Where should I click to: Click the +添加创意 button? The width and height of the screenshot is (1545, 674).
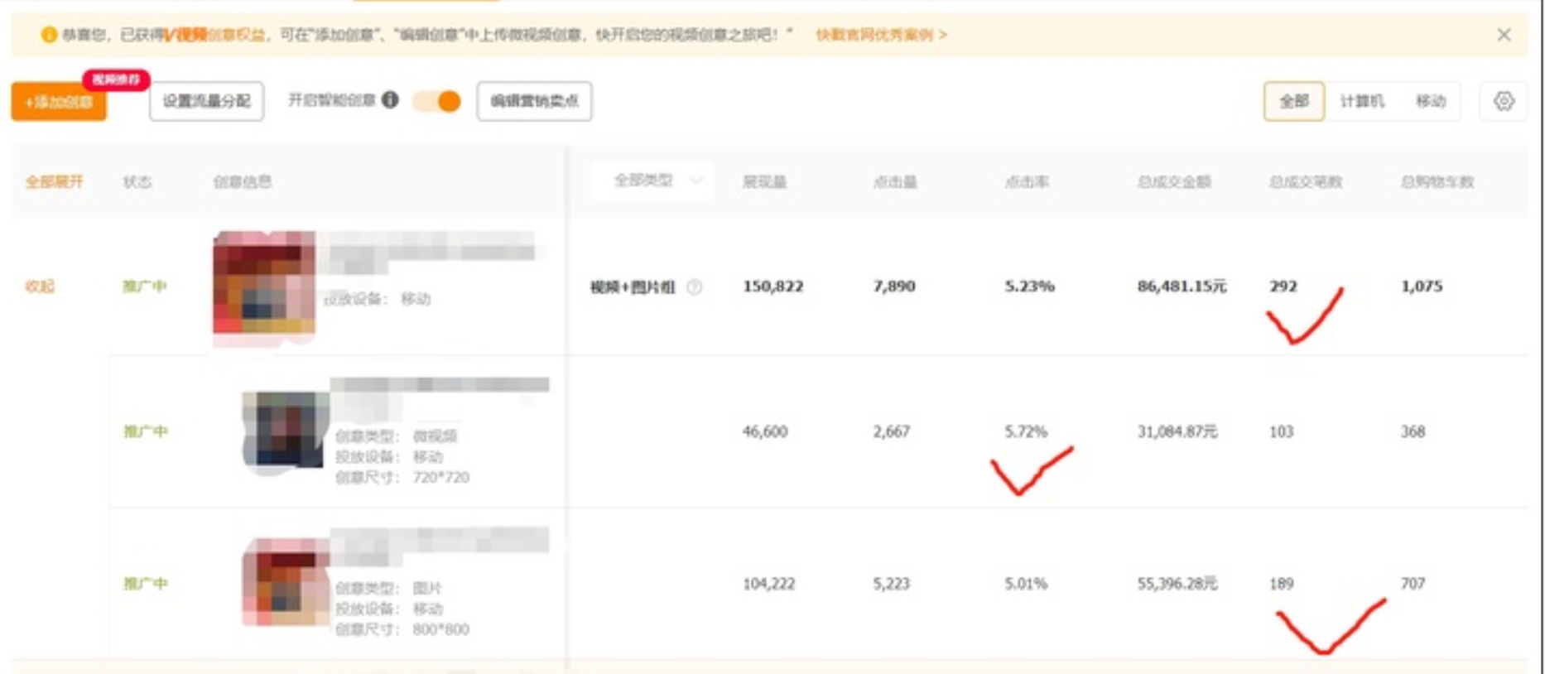(x=59, y=103)
